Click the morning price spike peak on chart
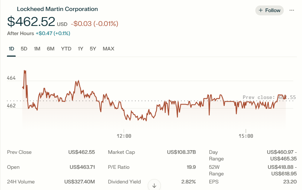302x190 pixels. point(25,71)
